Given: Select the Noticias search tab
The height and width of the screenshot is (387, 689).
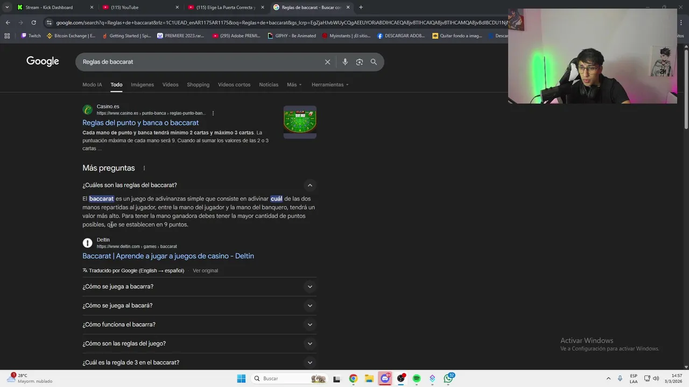Looking at the screenshot, I should click(x=269, y=84).
